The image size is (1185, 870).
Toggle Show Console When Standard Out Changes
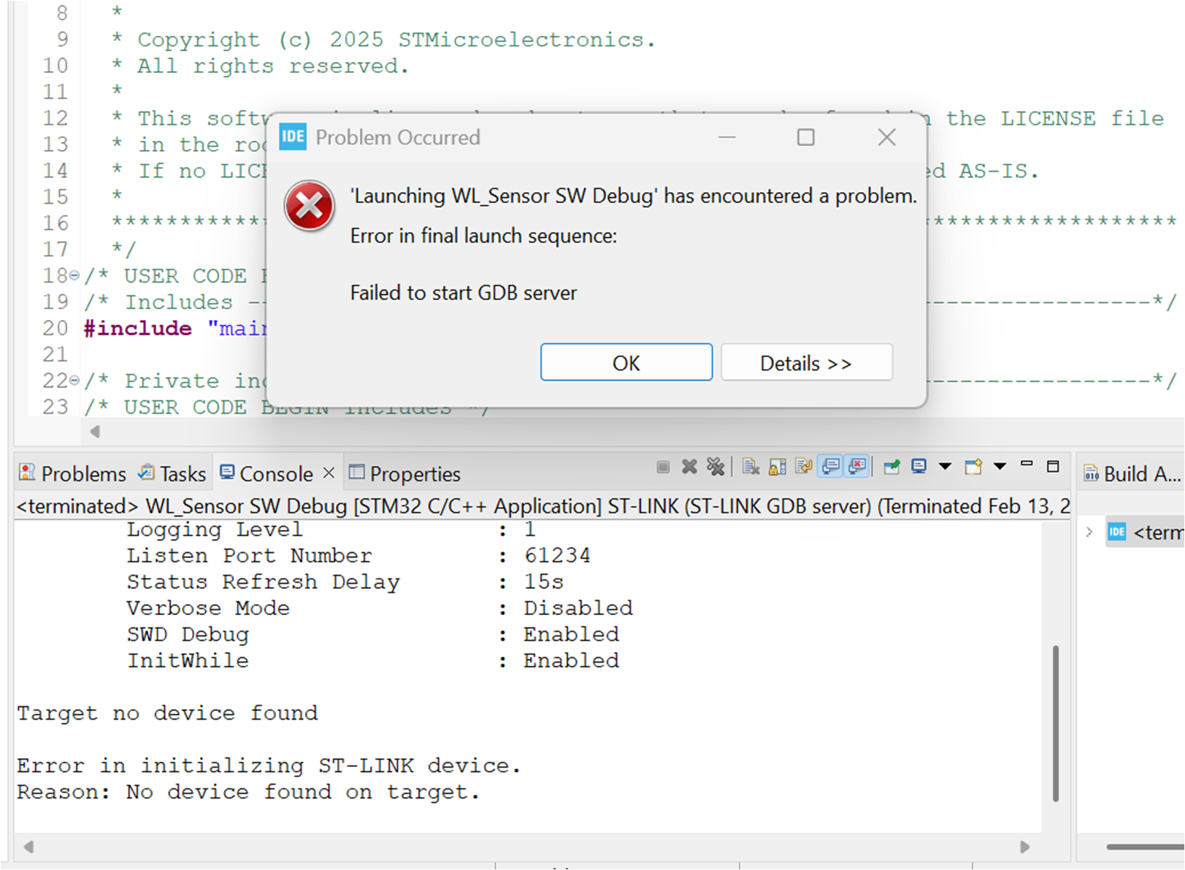pyautogui.click(x=831, y=466)
